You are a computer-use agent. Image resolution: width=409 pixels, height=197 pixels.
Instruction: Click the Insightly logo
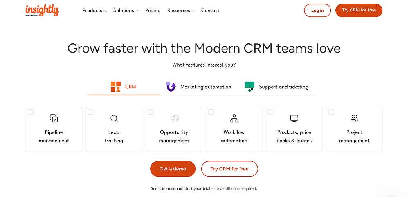(42, 11)
